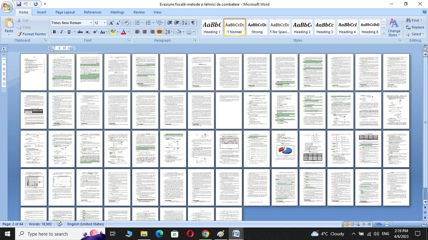Toggle Justify alignment
Viewport: 428px width, 240px height.
click(159, 32)
